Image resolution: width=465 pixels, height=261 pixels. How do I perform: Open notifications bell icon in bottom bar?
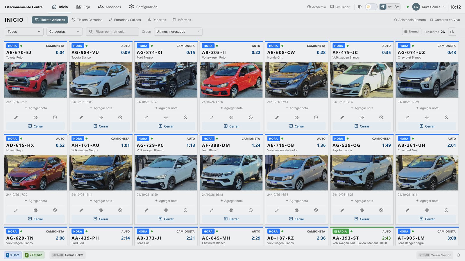(x=459, y=255)
